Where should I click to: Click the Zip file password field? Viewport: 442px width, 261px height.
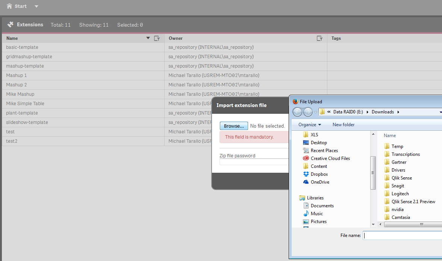point(254,162)
